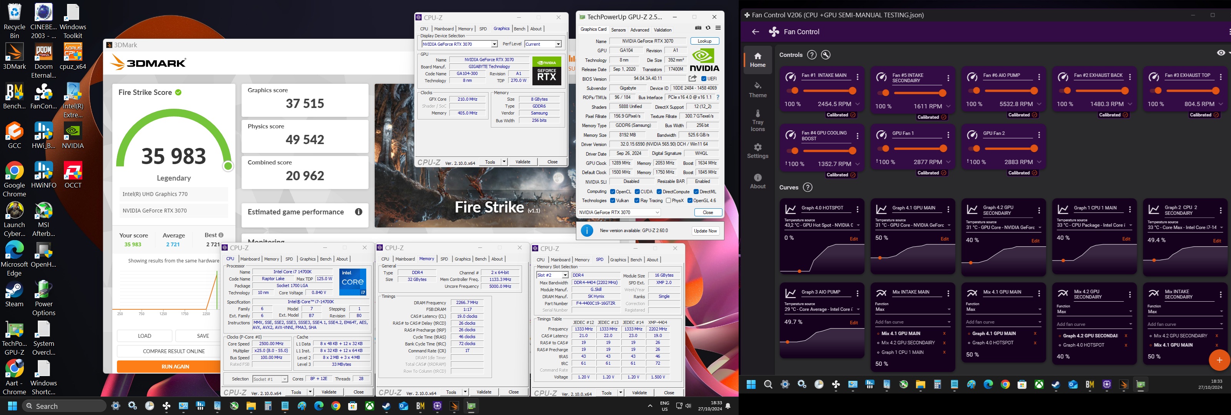Toggle the OpenCL checkbox in GPU-Z

tap(613, 191)
